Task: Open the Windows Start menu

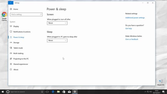Action: click(x=3, y=92)
